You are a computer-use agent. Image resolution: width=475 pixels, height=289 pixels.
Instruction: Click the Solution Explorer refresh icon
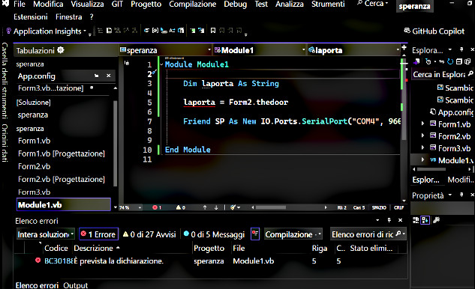tap(450, 61)
